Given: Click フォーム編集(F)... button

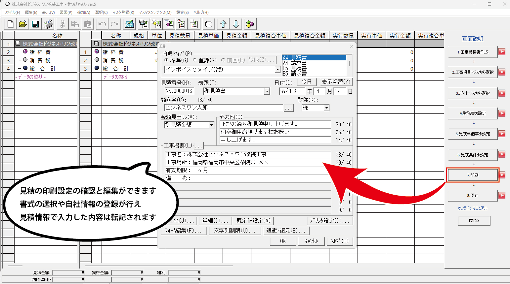Looking at the screenshot, I should coord(183,231).
